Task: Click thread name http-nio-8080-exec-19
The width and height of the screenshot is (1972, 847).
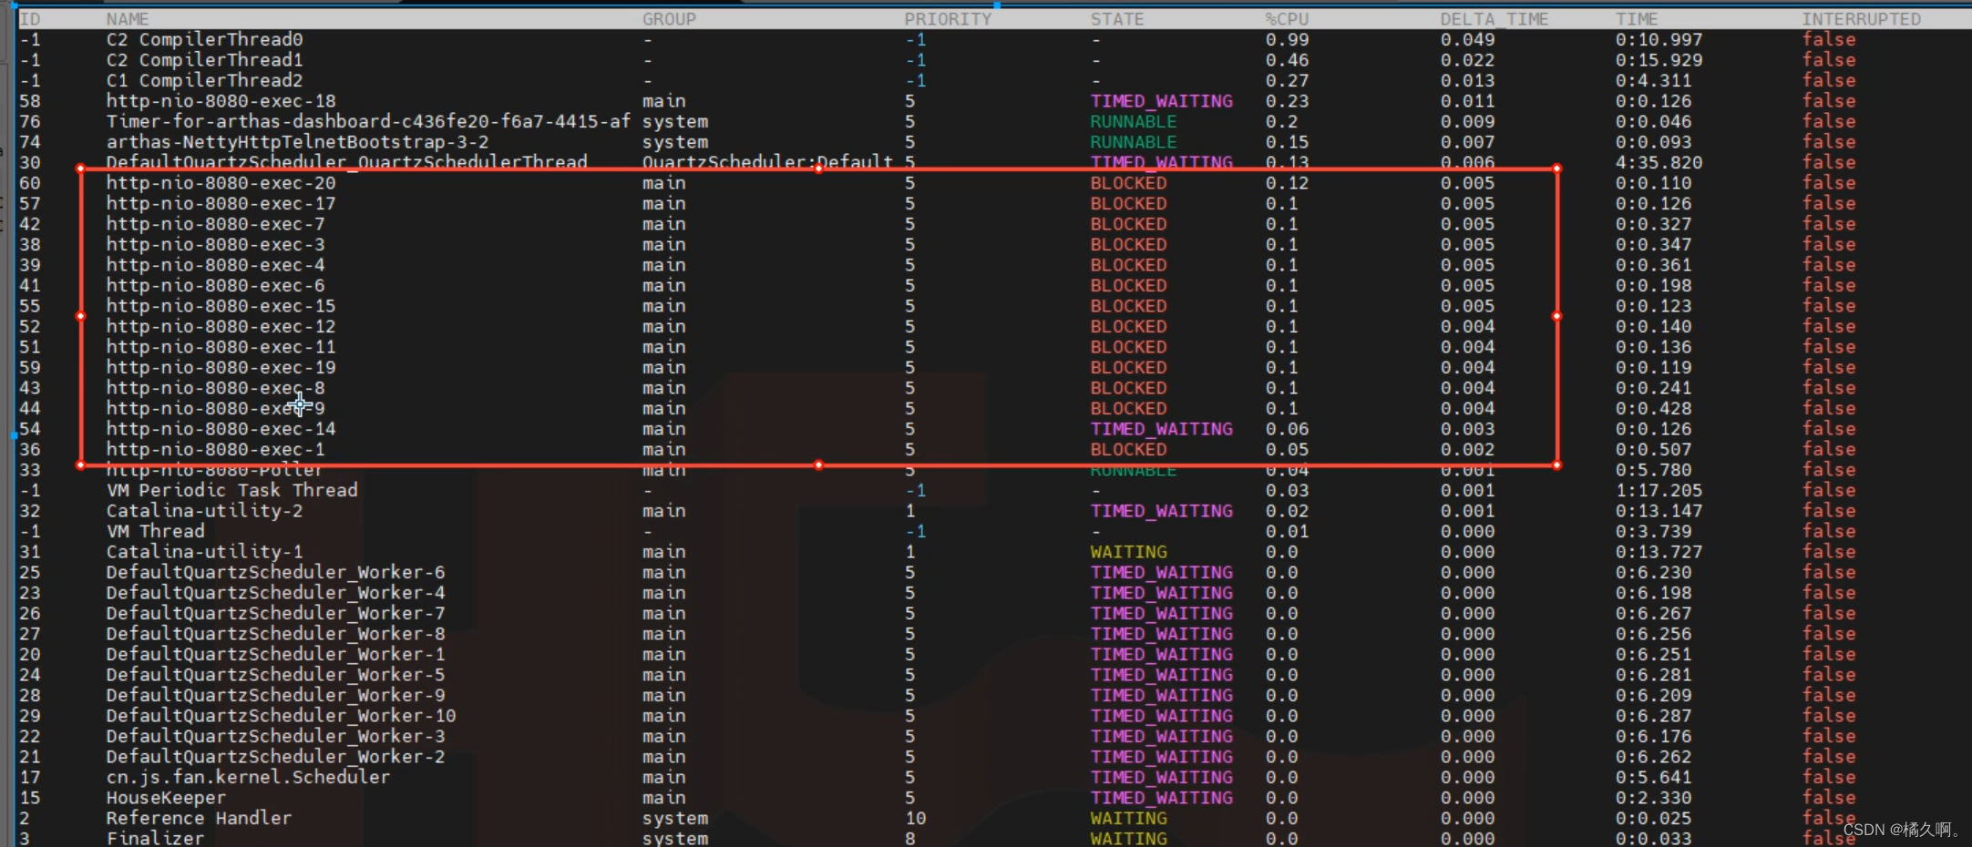Action: point(221,368)
